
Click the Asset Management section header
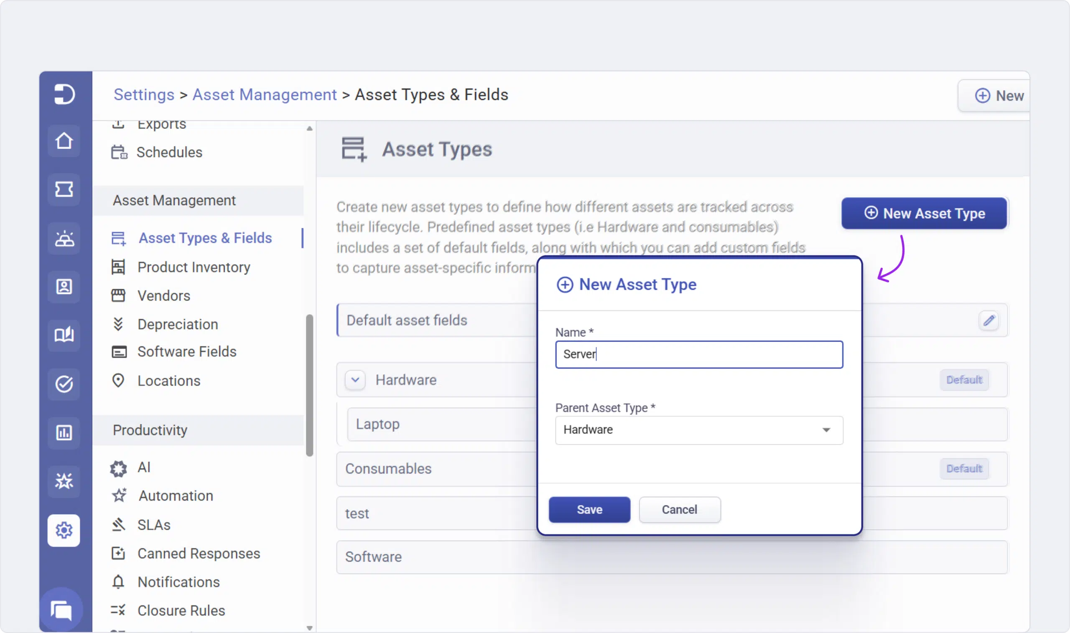coord(198,201)
